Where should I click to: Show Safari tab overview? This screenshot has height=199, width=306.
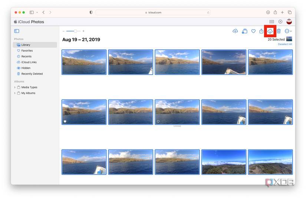click(290, 12)
